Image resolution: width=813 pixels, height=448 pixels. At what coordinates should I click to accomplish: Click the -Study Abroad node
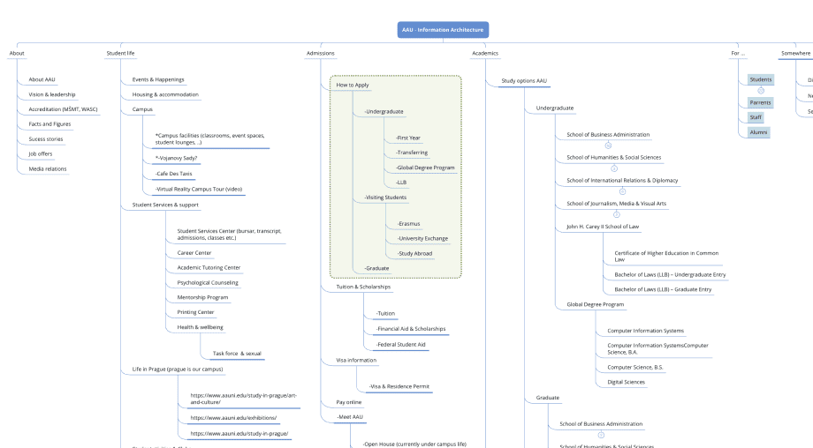coord(414,253)
